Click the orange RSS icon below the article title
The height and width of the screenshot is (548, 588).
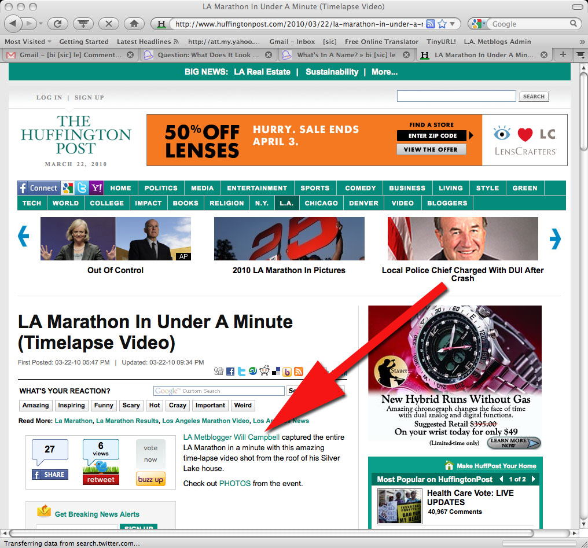coord(299,372)
